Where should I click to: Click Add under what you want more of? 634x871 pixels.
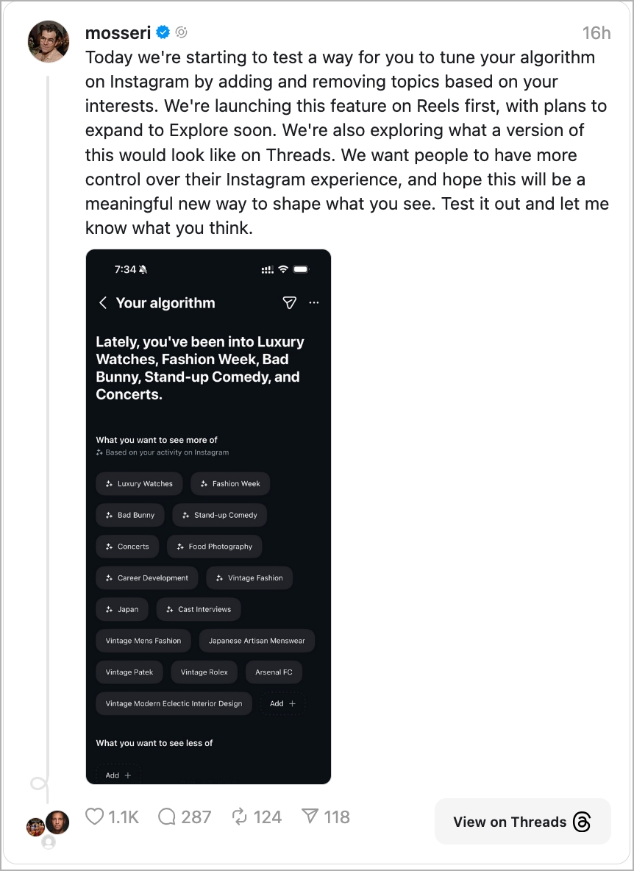[x=282, y=703]
